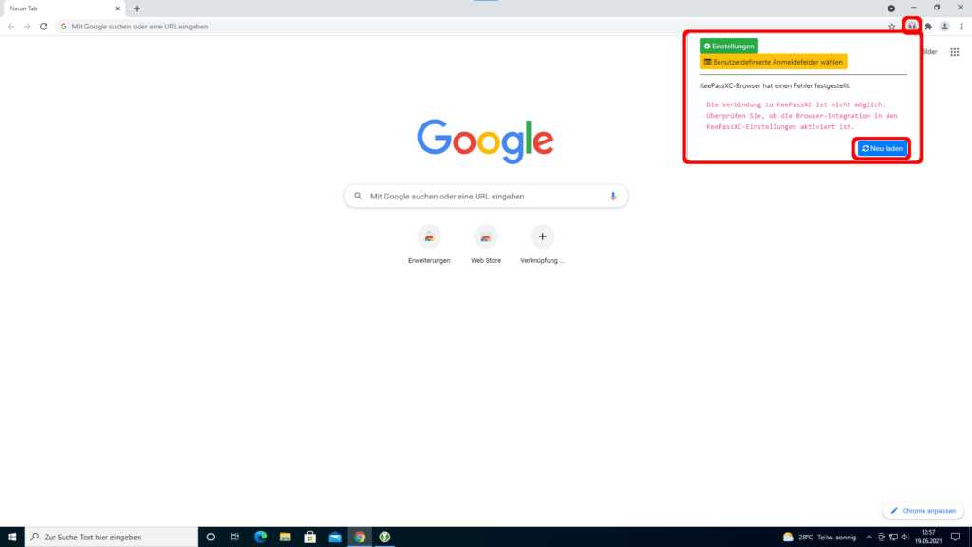Screen dimensions: 972x547
Task: Go forward with the forward arrow
Action: (28, 27)
